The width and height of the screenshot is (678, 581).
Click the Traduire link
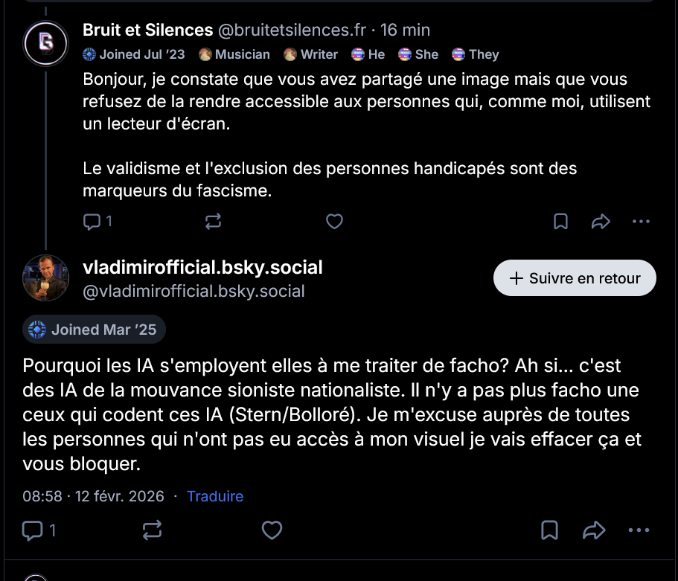click(215, 496)
